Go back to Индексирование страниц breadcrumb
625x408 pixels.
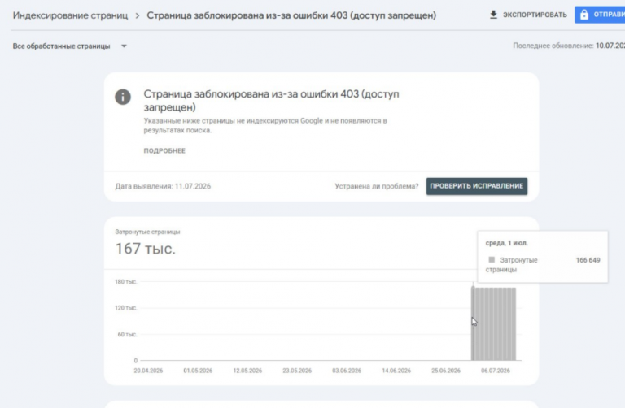pos(70,15)
